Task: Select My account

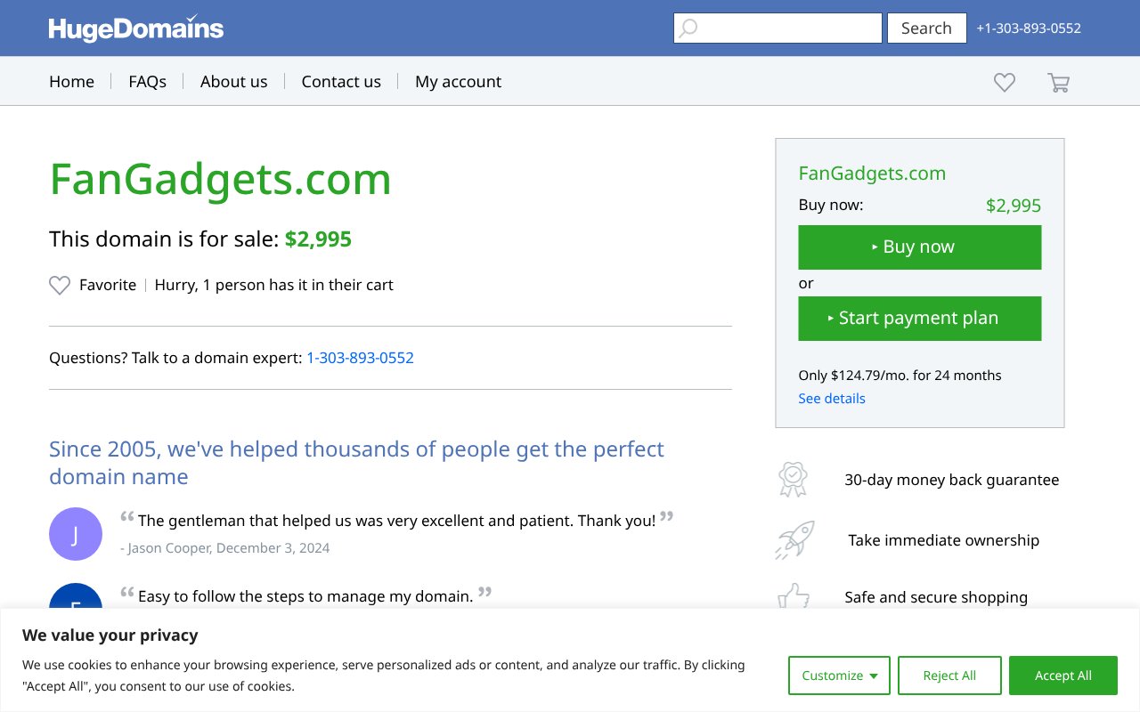Action: [x=458, y=81]
